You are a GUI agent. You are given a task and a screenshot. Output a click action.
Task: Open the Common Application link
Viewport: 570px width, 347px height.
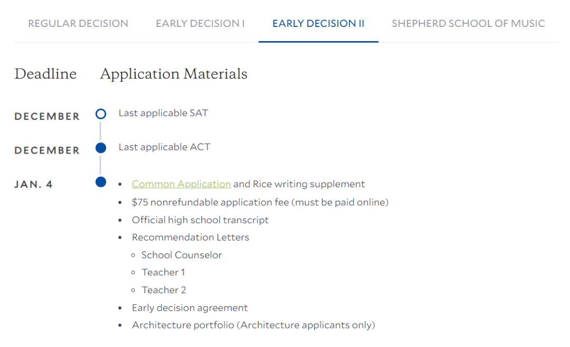click(x=181, y=184)
